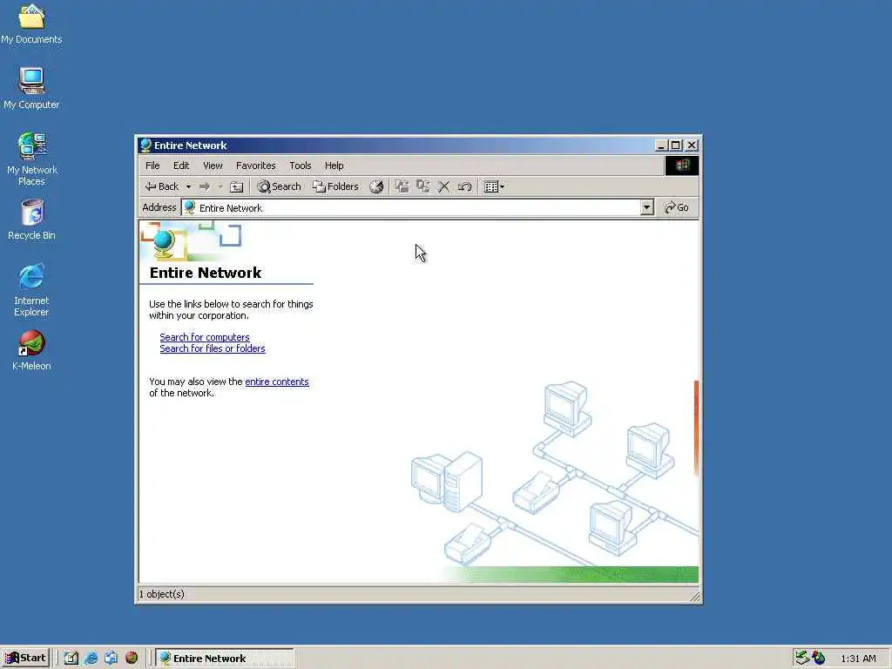Viewport: 892px width, 669px height.
Task: Open the Help menu
Action: pyautogui.click(x=334, y=166)
